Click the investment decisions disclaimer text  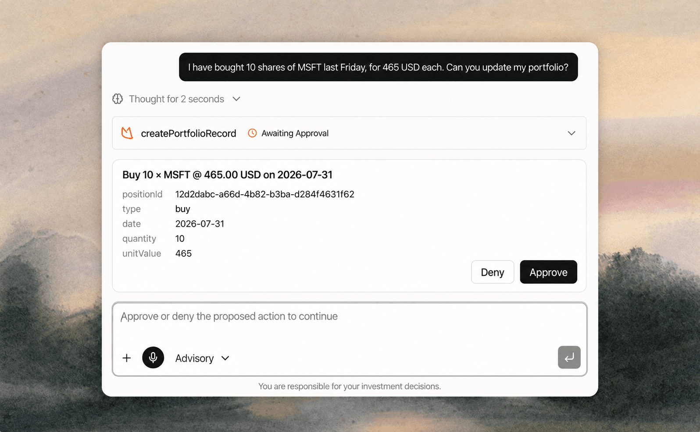350,386
